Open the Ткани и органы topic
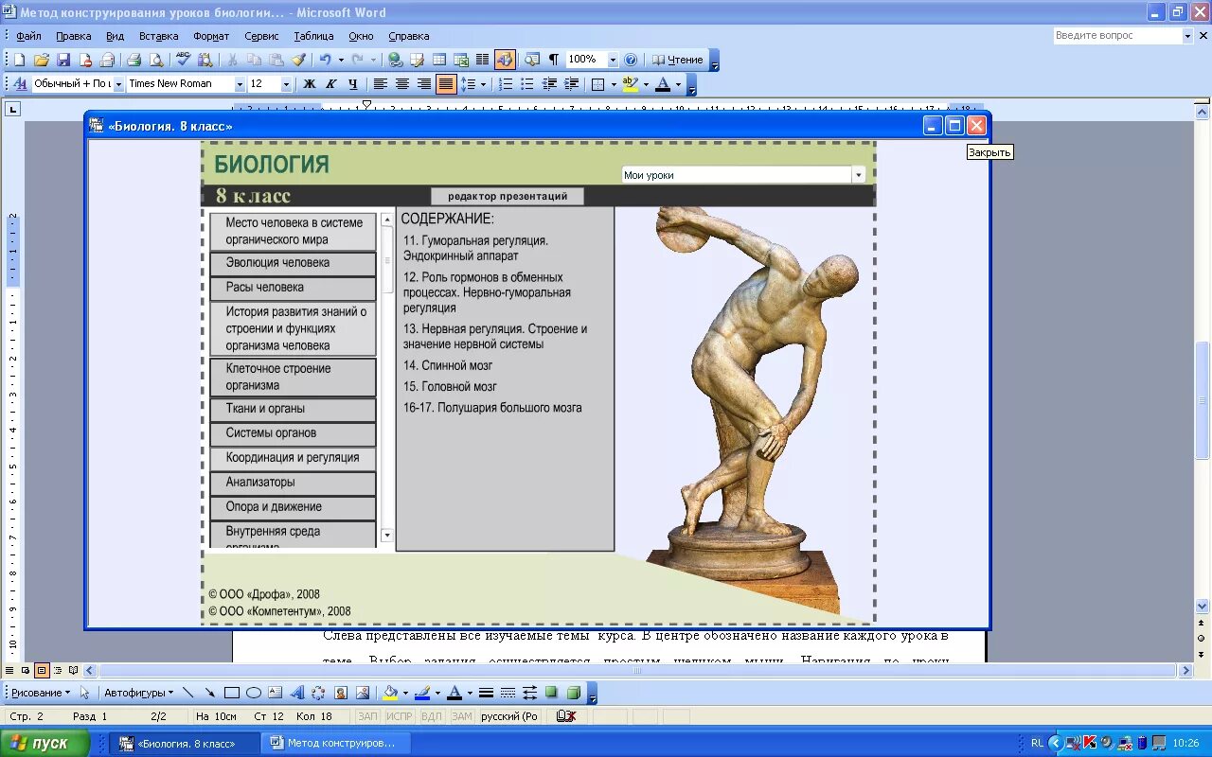The height and width of the screenshot is (757, 1212). click(x=293, y=410)
